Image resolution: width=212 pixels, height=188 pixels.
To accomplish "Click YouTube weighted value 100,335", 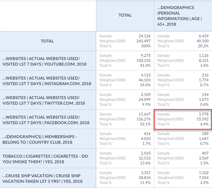I will click(144, 60).
